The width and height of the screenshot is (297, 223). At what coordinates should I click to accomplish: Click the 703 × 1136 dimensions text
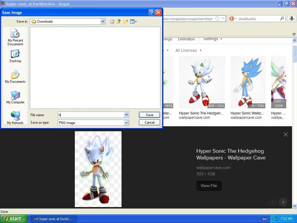[206, 174]
